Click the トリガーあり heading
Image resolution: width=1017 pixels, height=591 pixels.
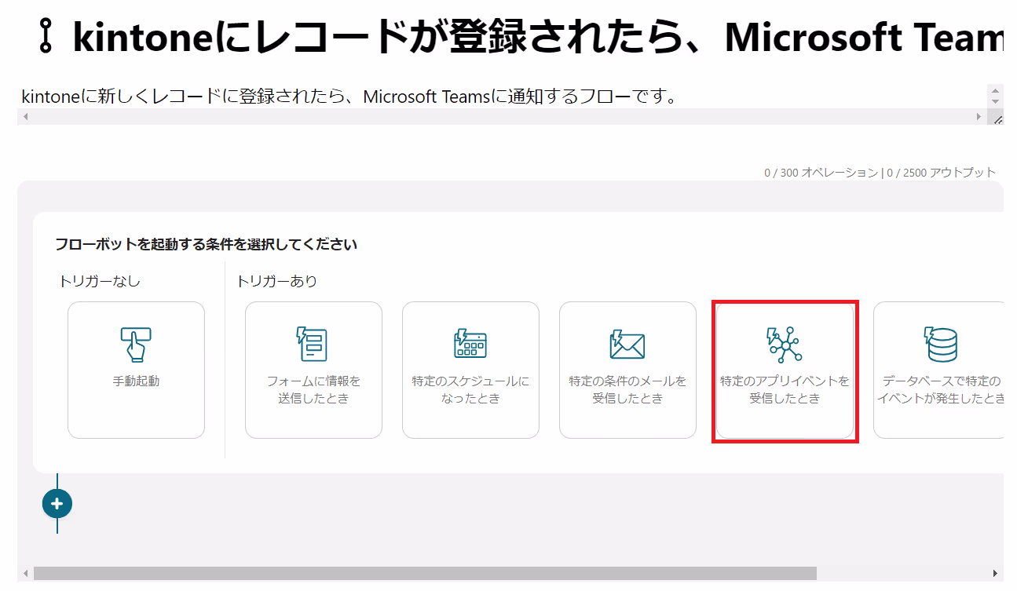tap(277, 281)
